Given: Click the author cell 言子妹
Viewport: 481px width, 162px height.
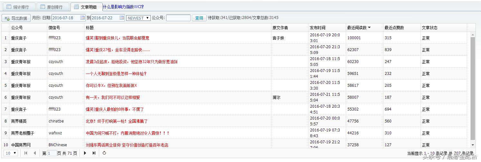Looking at the screenshot, I should click(x=290, y=38).
